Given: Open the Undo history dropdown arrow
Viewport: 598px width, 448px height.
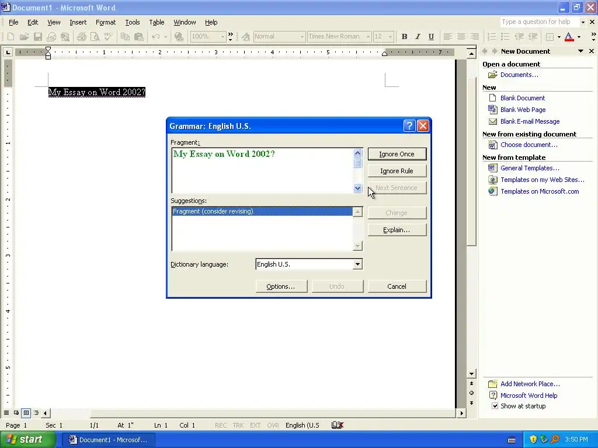Looking at the screenshot, I should point(165,37).
